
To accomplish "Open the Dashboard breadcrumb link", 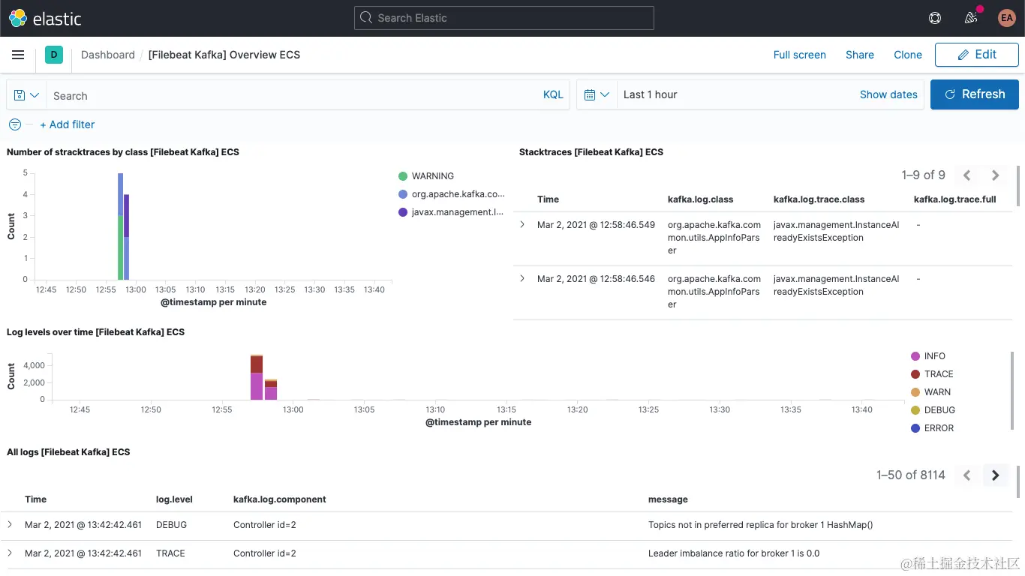I will point(108,54).
